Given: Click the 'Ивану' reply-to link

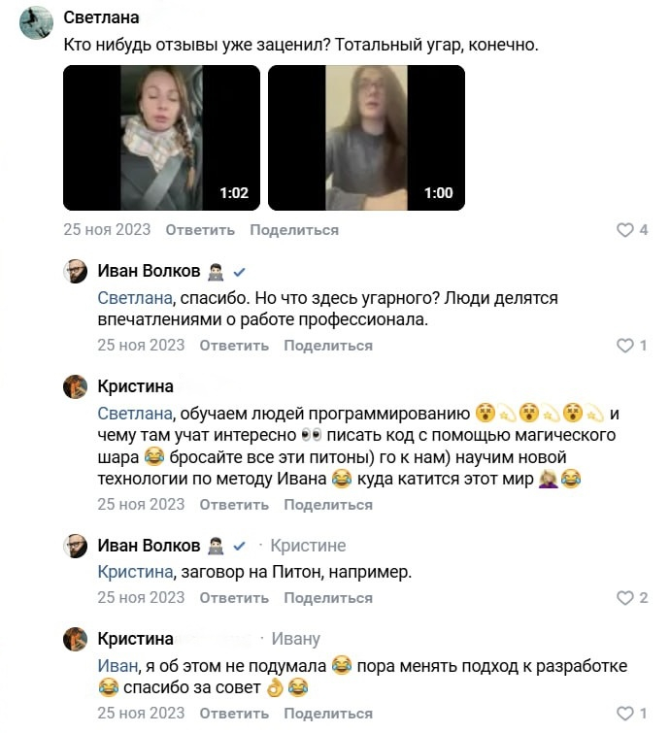Looking at the screenshot, I should [x=295, y=639].
